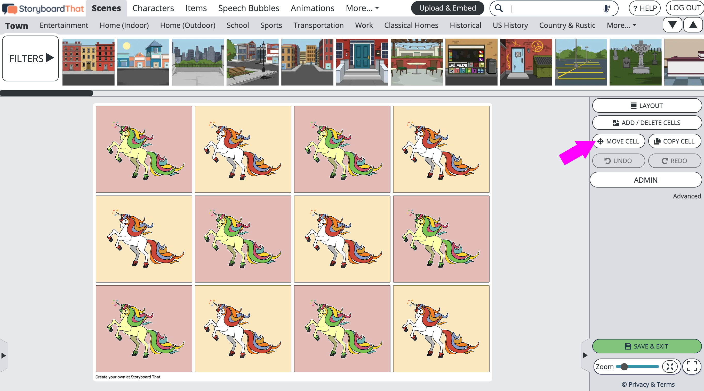The image size is (704, 391).
Task: Select the School category
Action: (x=238, y=25)
